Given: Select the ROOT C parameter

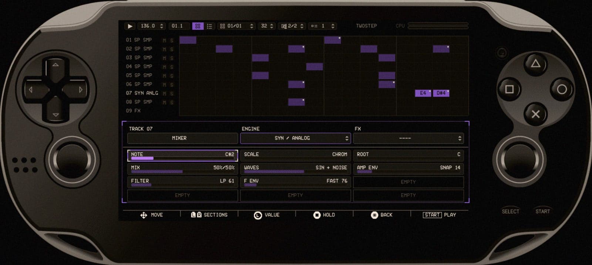Looking at the screenshot, I should click(x=408, y=155).
